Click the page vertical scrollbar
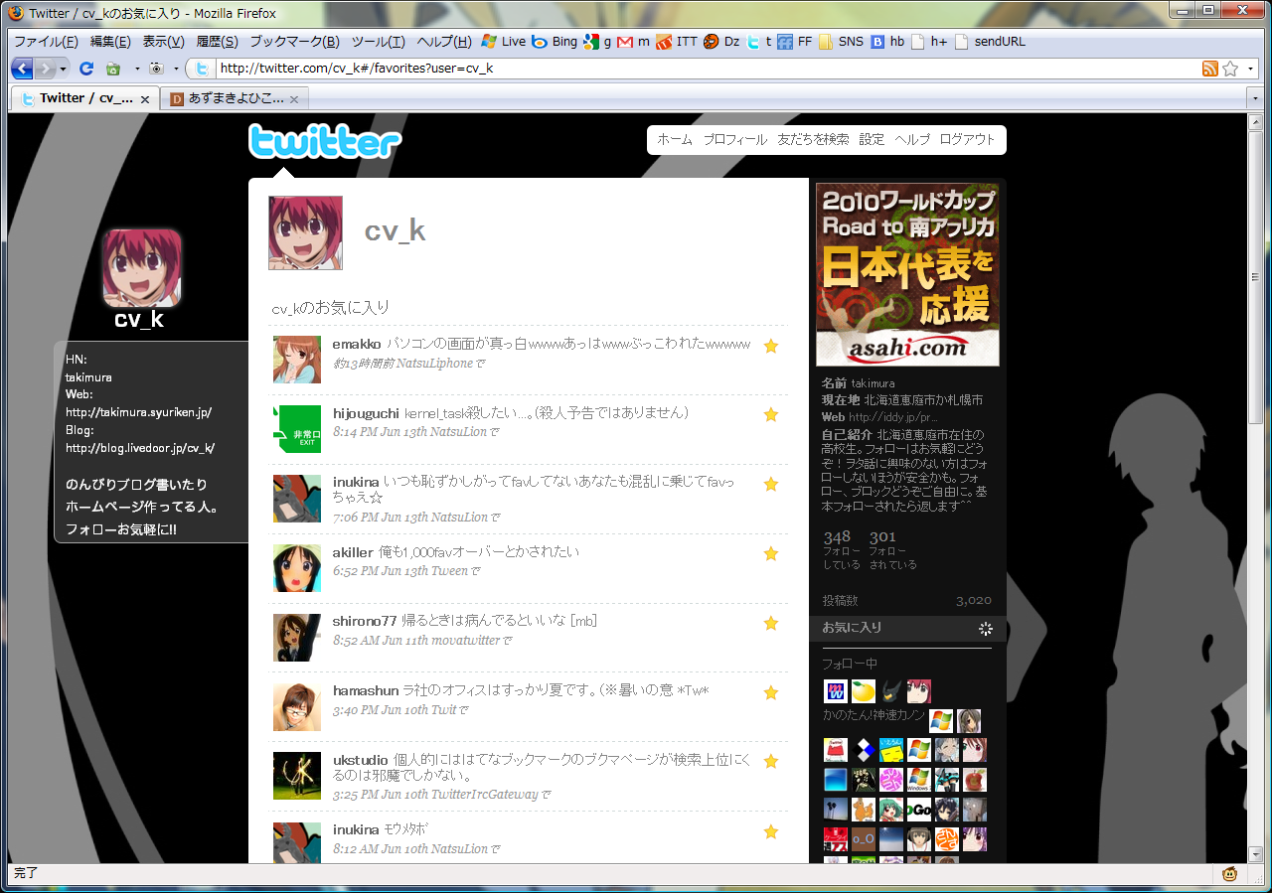The image size is (1272, 893). click(x=1255, y=487)
